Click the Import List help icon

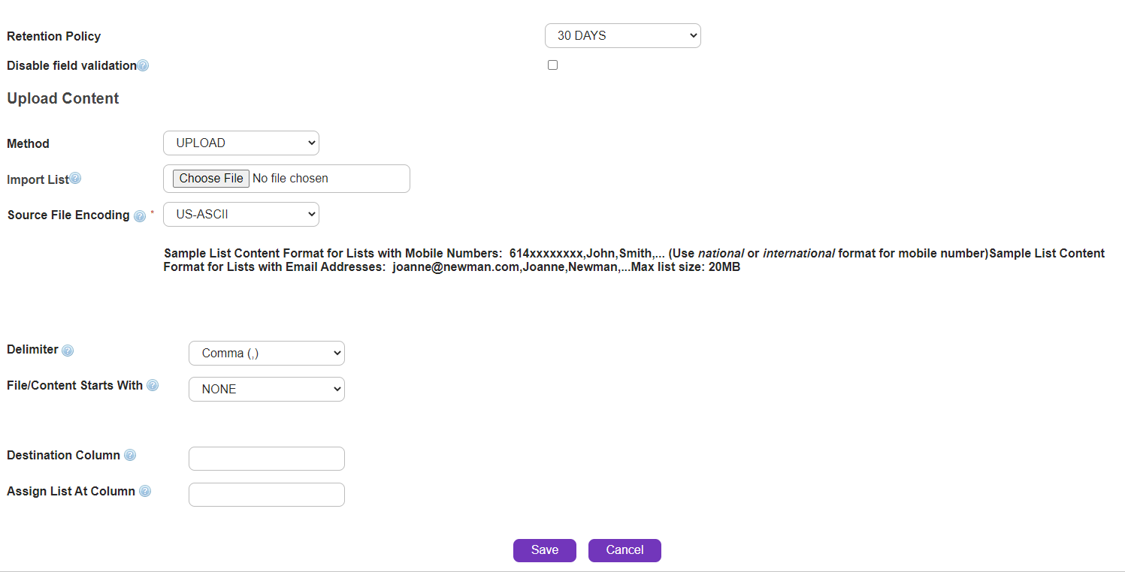coord(75,179)
